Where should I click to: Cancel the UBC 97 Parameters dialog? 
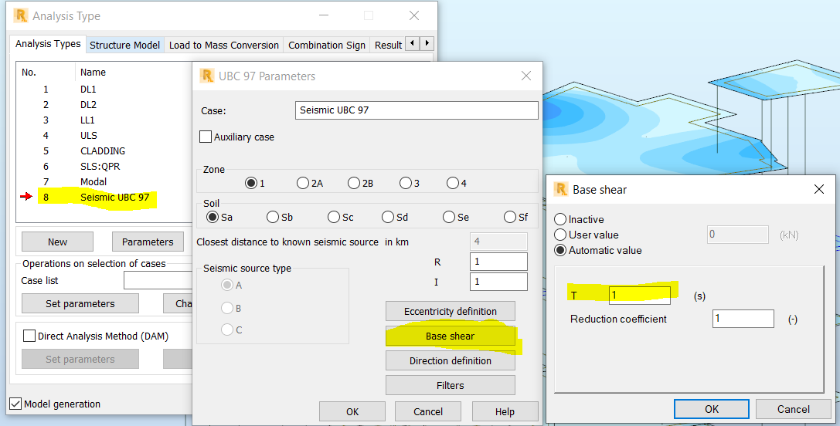tap(428, 411)
